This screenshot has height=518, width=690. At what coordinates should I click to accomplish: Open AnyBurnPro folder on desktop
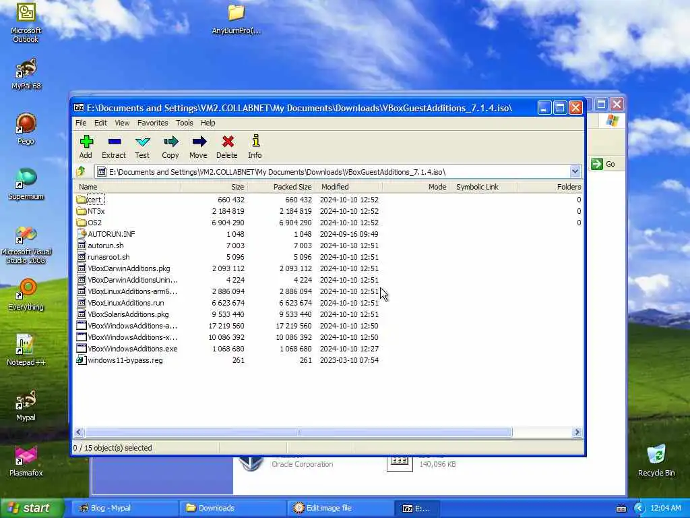[236, 20]
